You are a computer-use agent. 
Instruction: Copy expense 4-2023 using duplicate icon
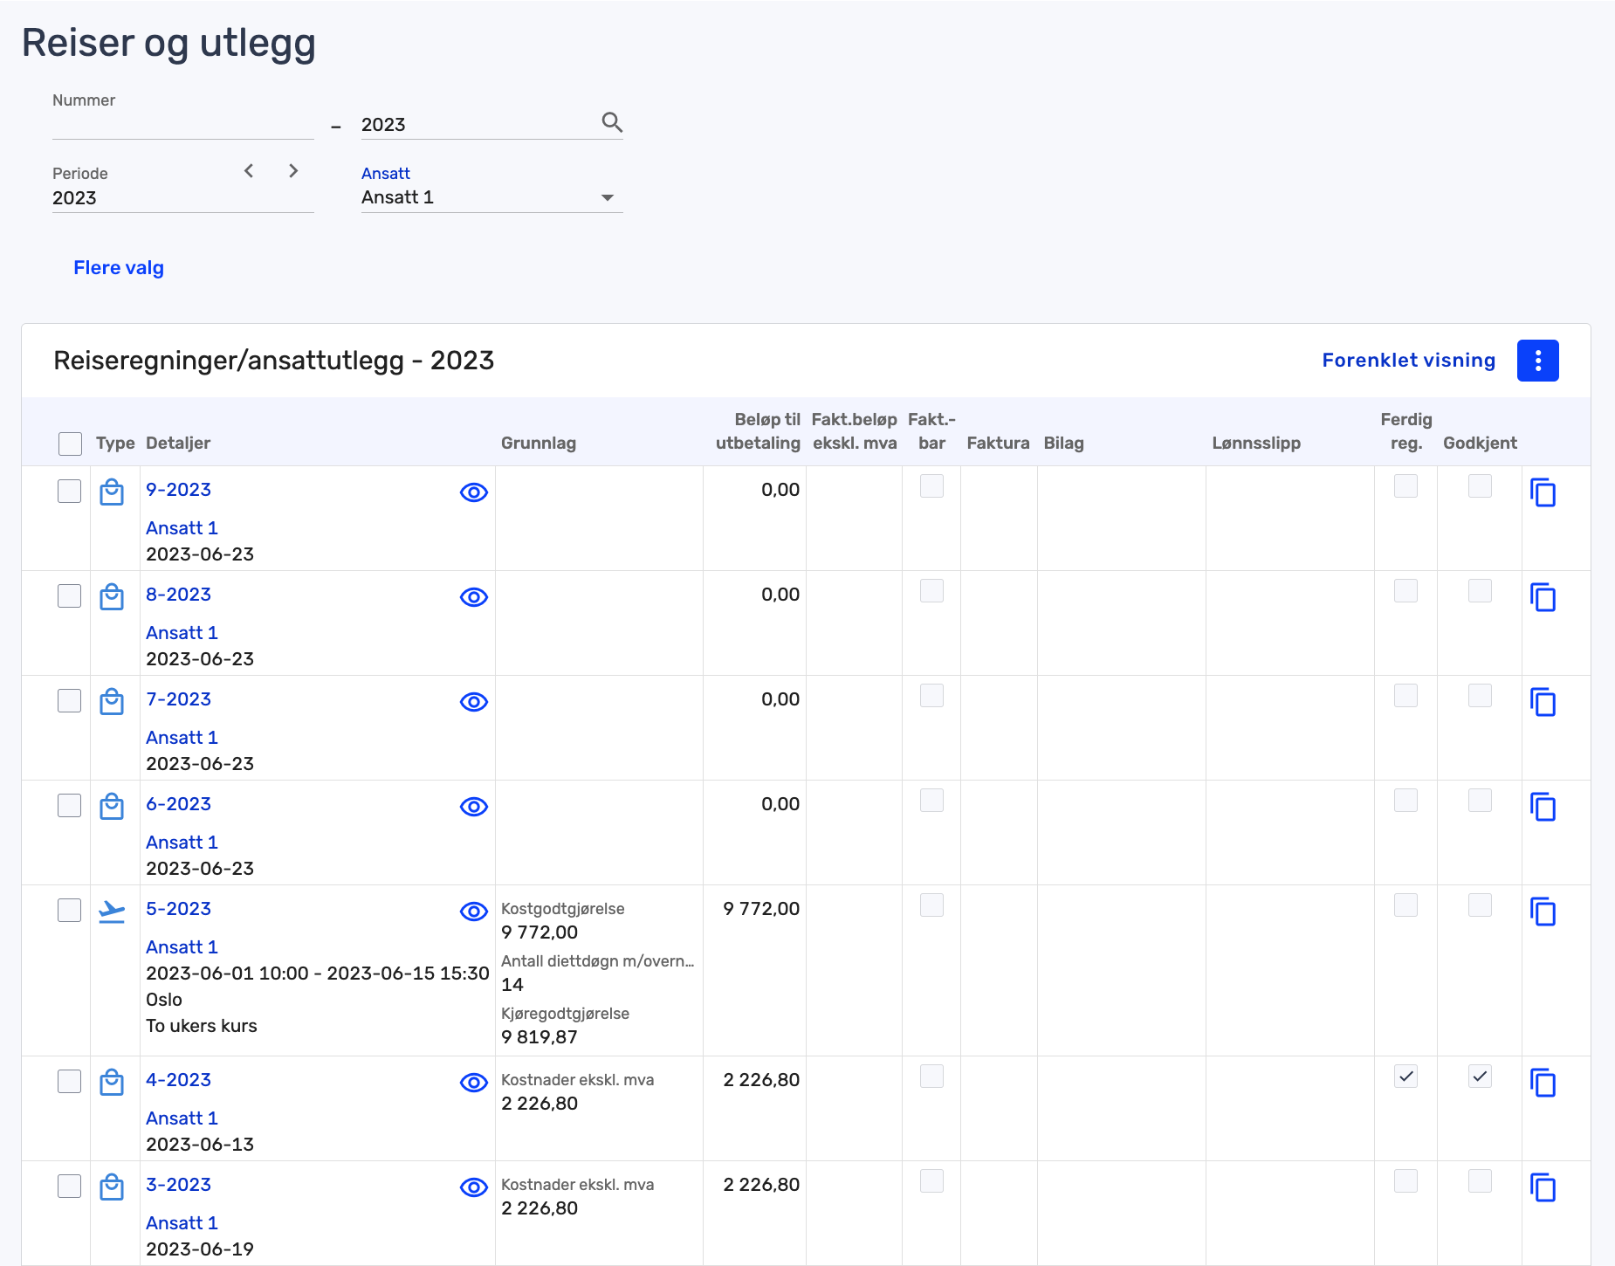[x=1543, y=1083]
